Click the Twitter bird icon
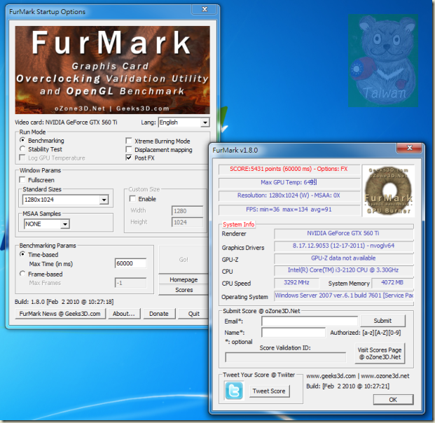Screen dimensions: 435x423 [234, 391]
